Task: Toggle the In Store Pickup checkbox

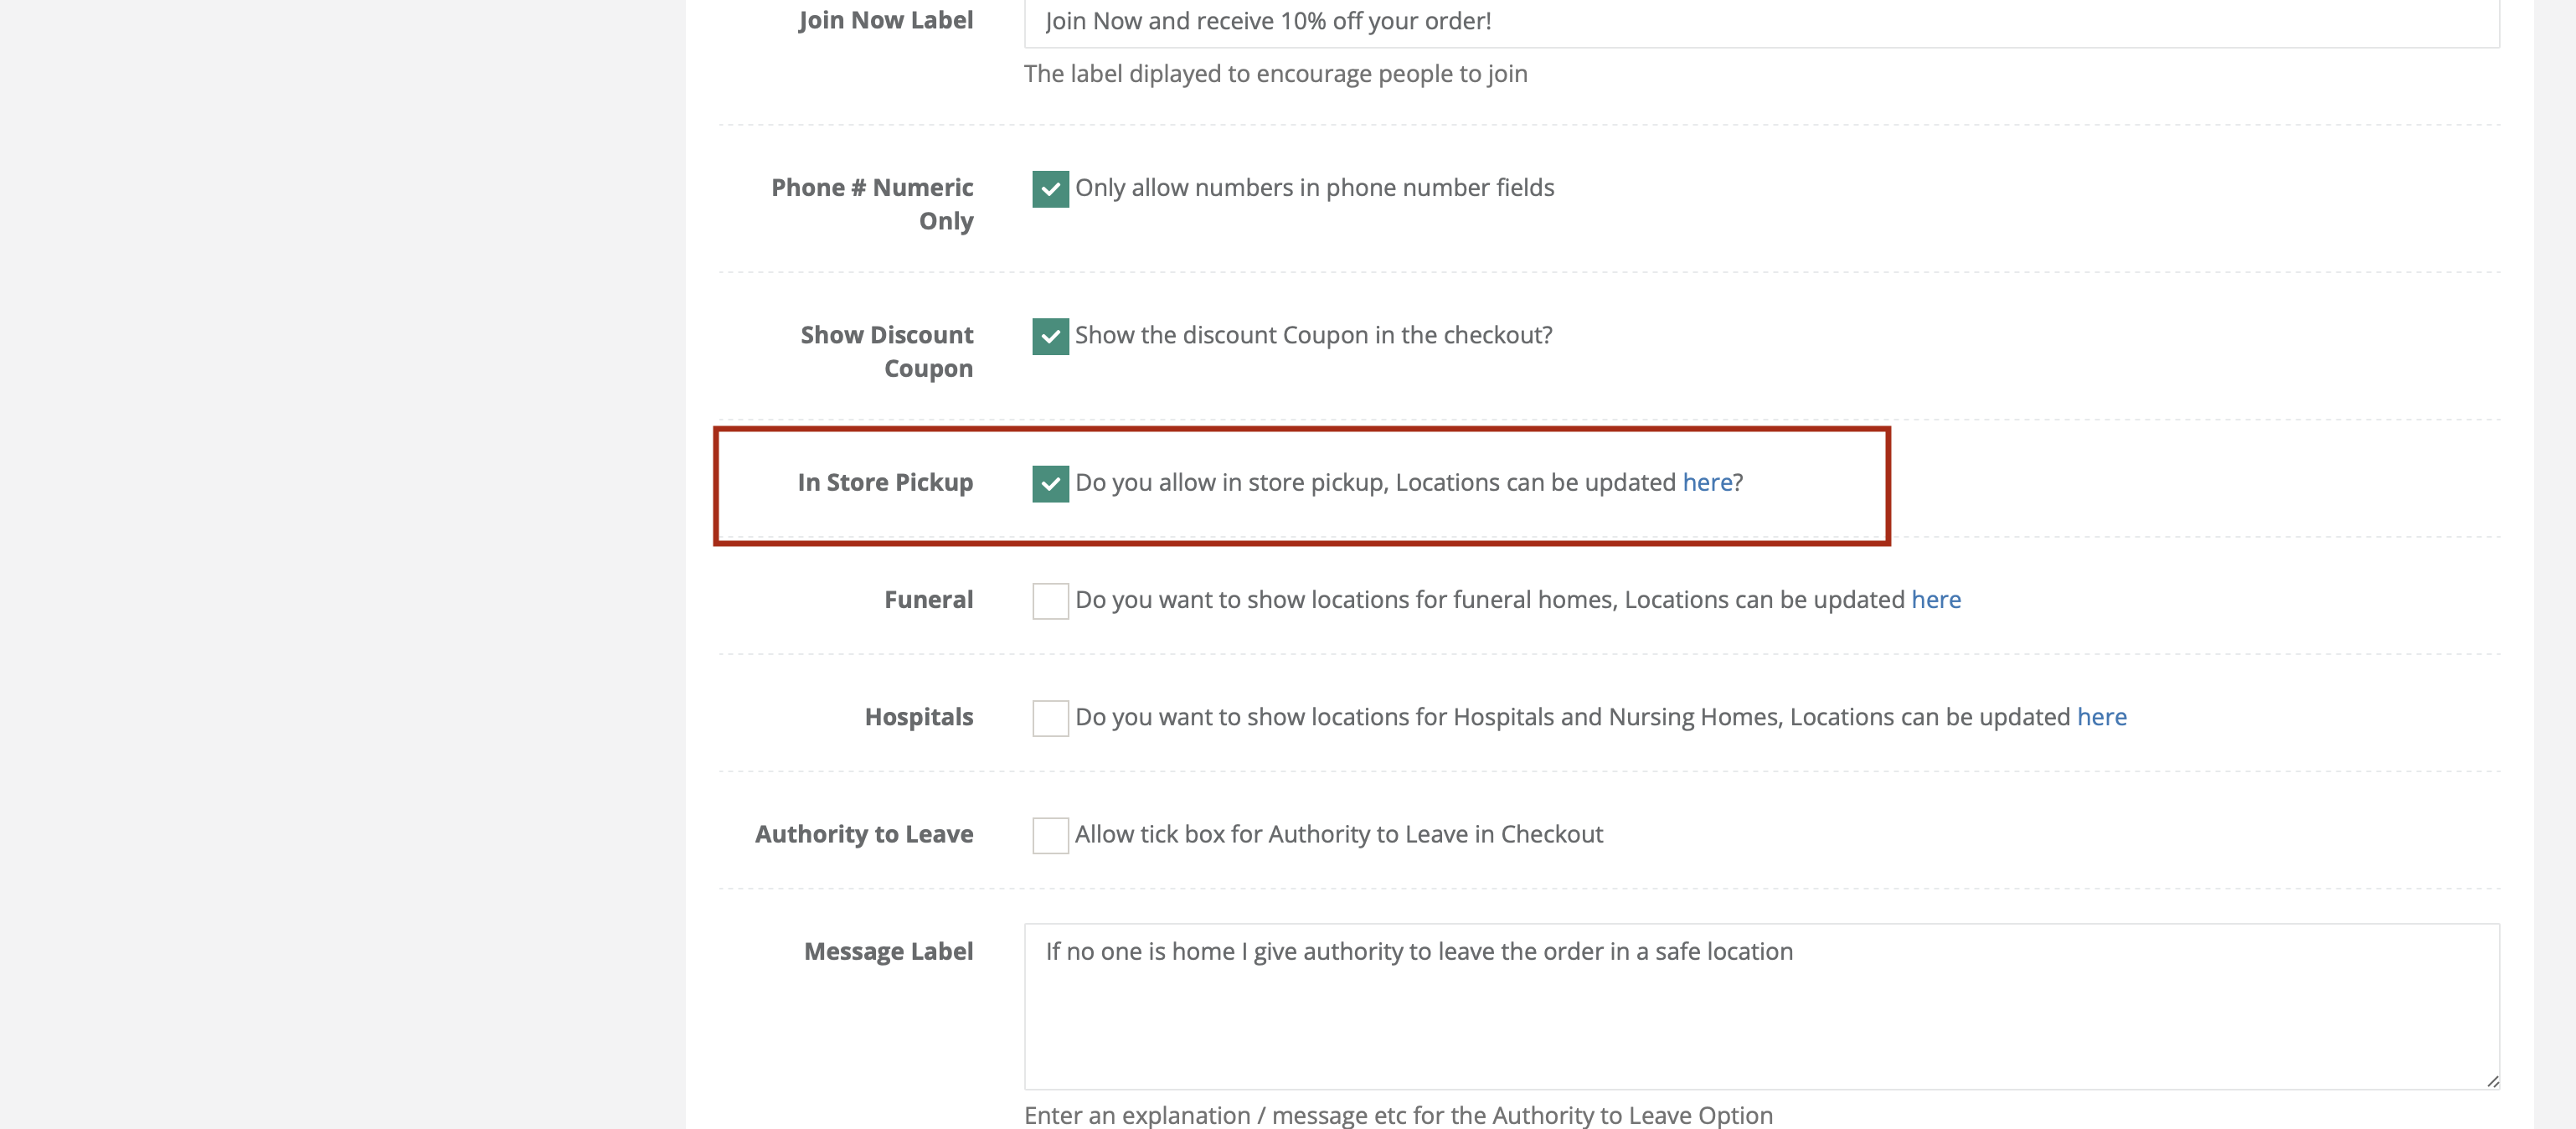Action: [1050, 483]
